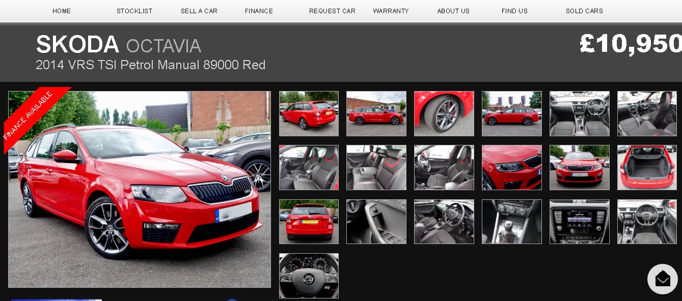View side profile thumbnail with brick building
Image resolution: width=682 pixels, height=301 pixels.
[x=376, y=113]
